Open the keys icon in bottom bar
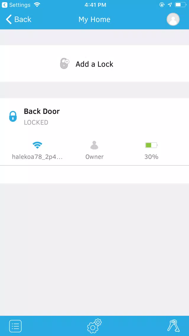This screenshot has width=189, height=336. point(173,326)
